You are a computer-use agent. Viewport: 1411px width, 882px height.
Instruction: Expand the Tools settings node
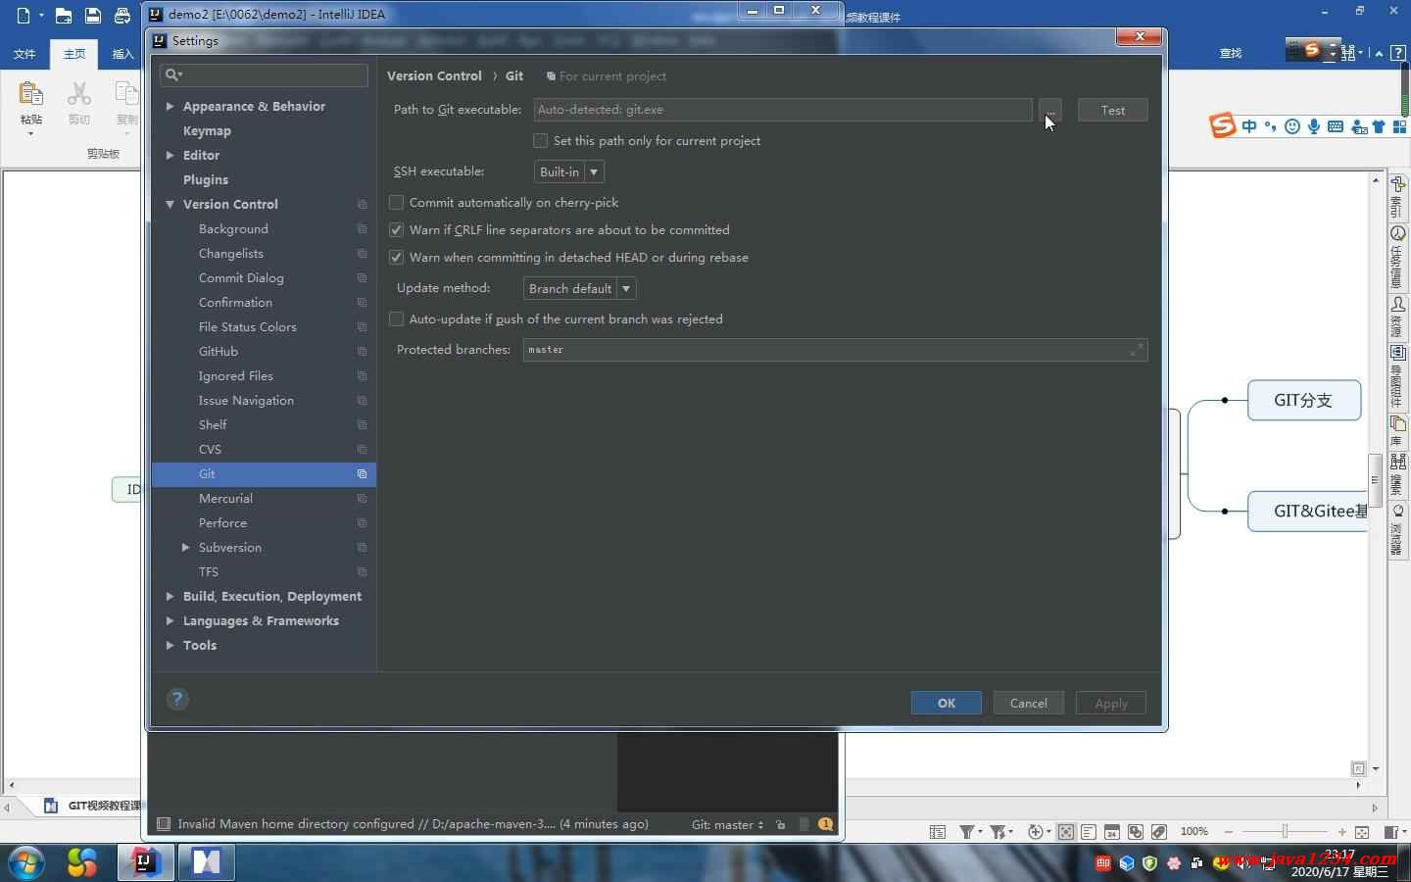click(170, 645)
